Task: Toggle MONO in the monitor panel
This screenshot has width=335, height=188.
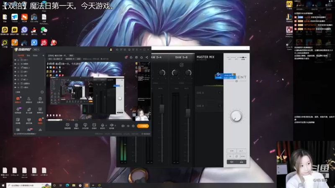Action: [243, 156]
